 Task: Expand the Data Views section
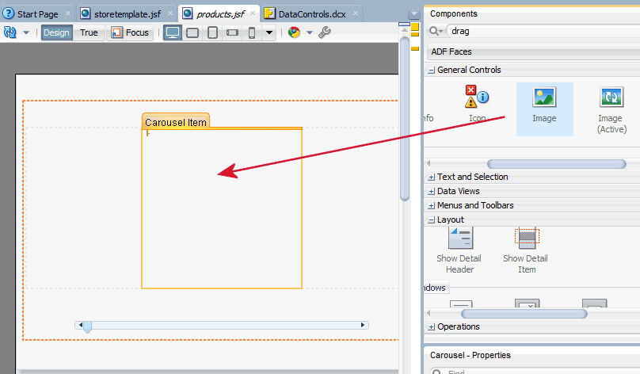[431, 192]
